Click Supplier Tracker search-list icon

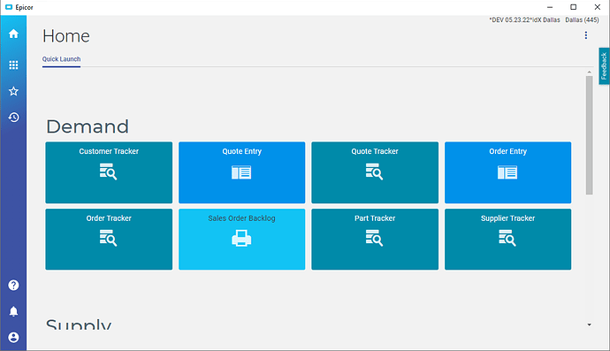pyautogui.click(x=507, y=238)
